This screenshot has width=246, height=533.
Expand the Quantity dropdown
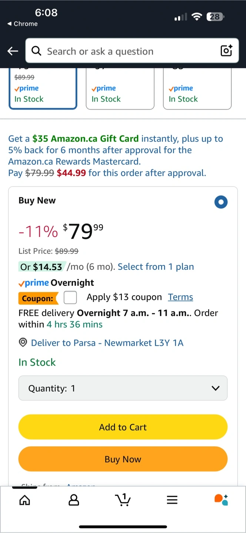click(x=123, y=388)
